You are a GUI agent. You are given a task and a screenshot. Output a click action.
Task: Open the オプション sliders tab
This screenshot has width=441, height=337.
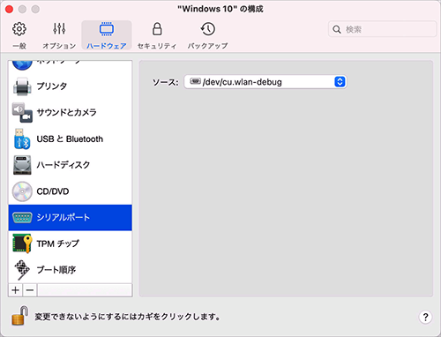point(59,35)
